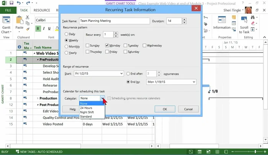Image resolution: width=268 pixels, height=155 pixels.
Task: Click the Team Planner view status bar icon
Action: click(x=208, y=152)
